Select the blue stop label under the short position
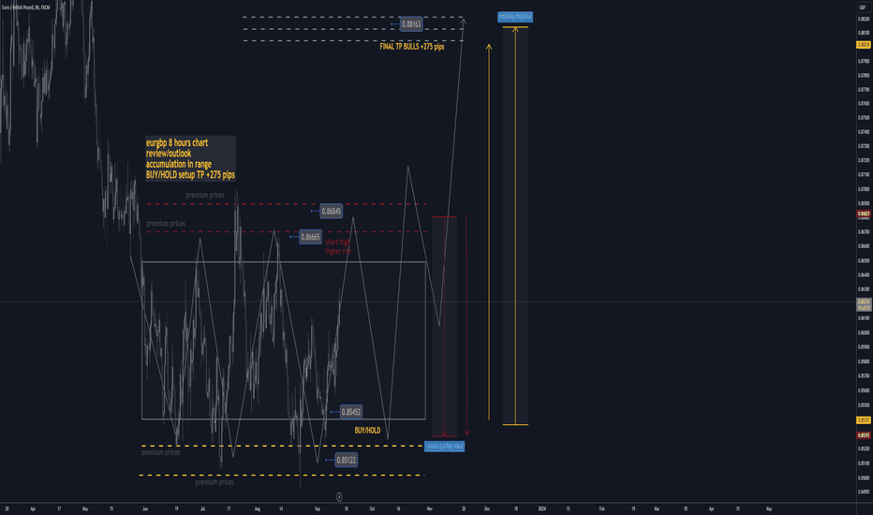Viewport: 873px width, 515px height. pyautogui.click(x=444, y=446)
